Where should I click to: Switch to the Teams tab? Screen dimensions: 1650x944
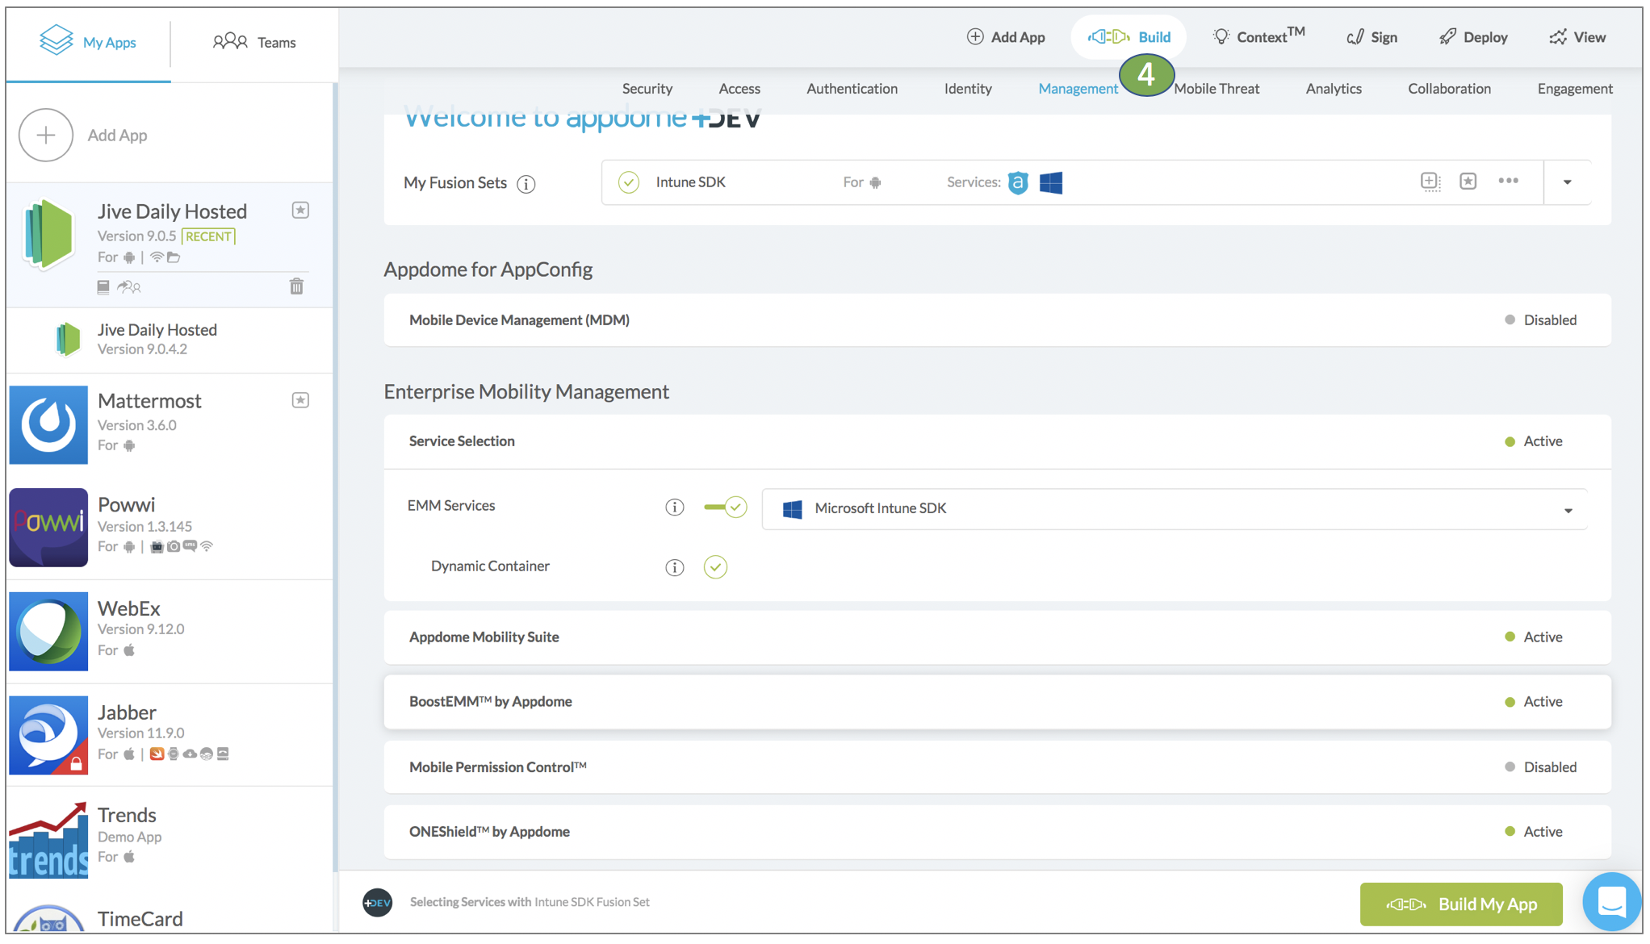[x=254, y=42]
